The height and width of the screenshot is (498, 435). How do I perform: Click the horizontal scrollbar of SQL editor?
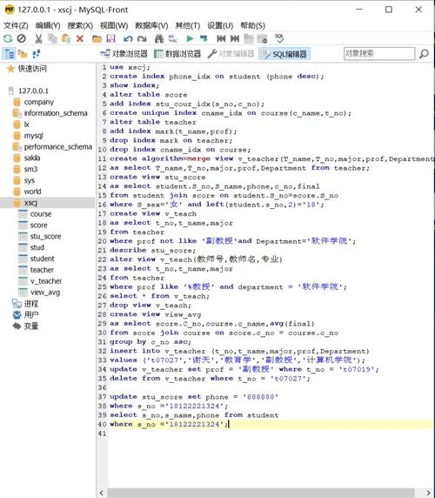pyautogui.click(x=261, y=493)
